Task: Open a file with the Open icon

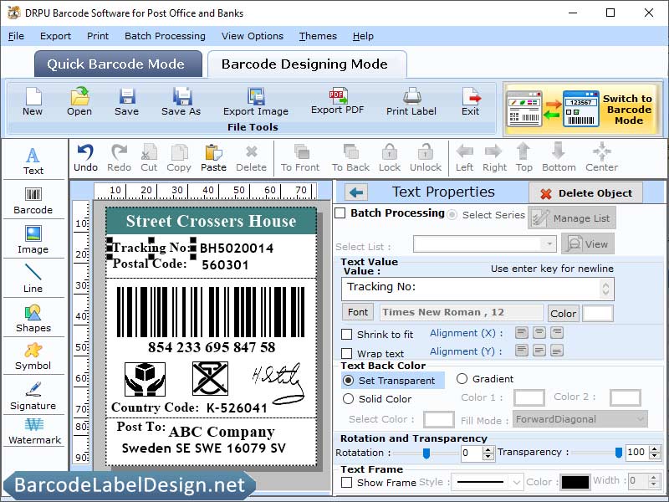Action: coord(79,101)
